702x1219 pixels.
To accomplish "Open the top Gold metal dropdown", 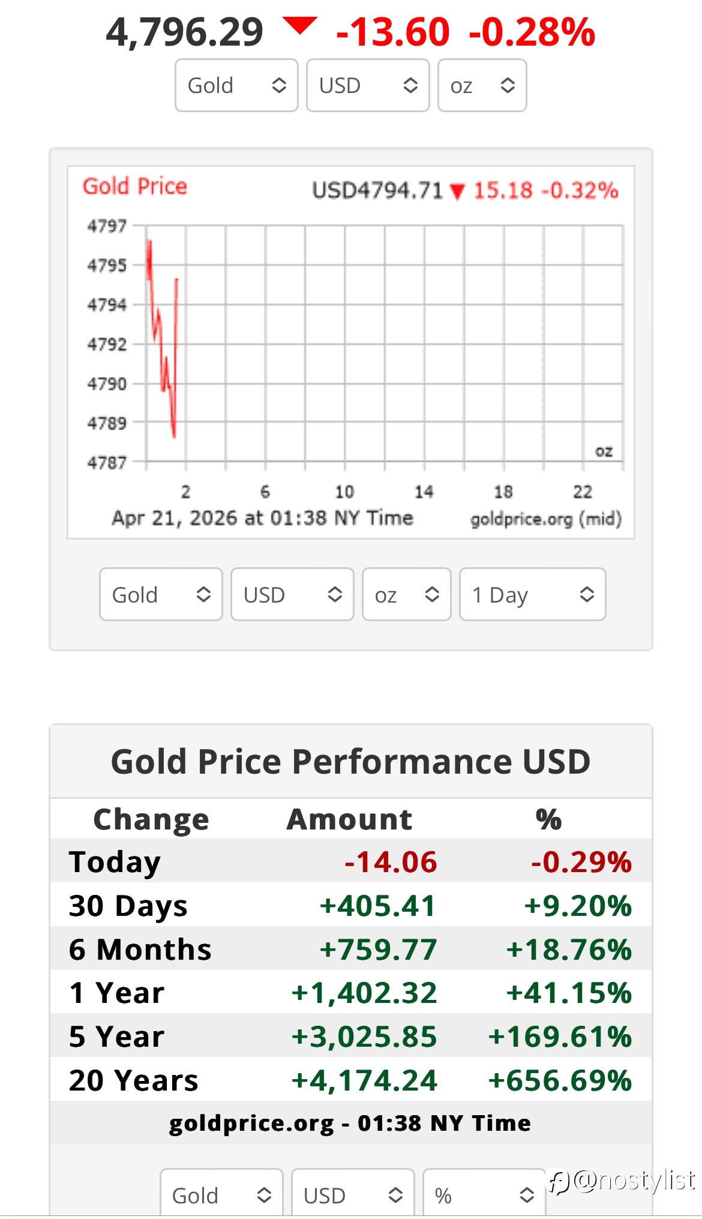I will click(x=236, y=85).
